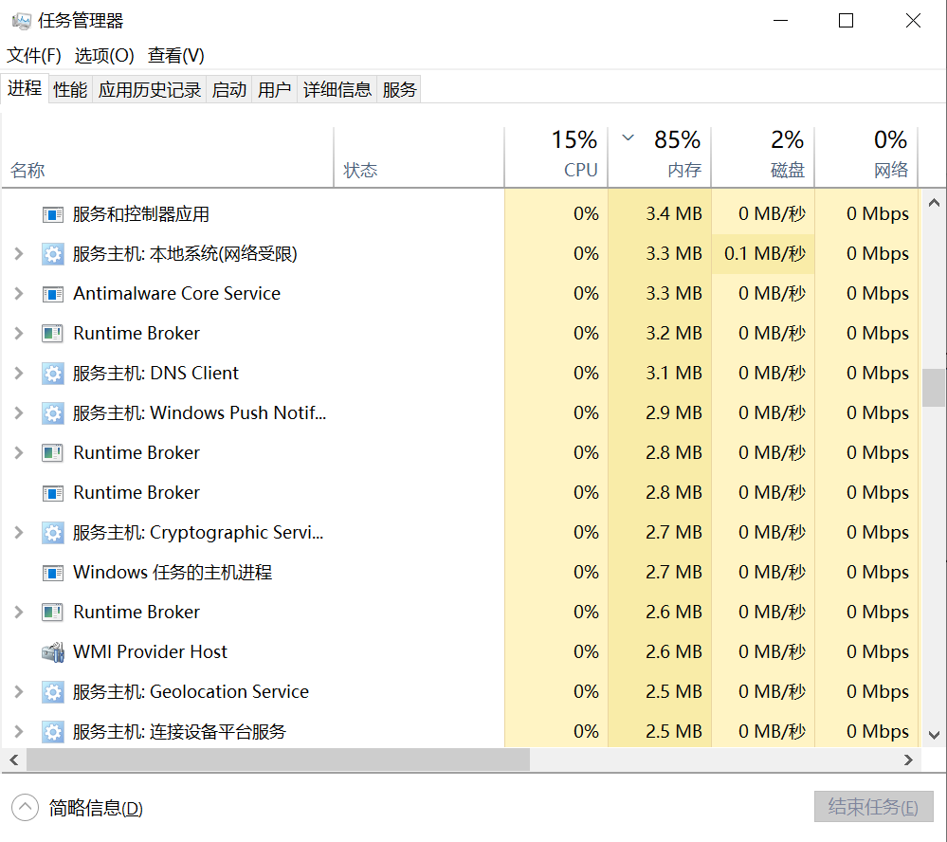Click the 网络 column header

[866, 157]
